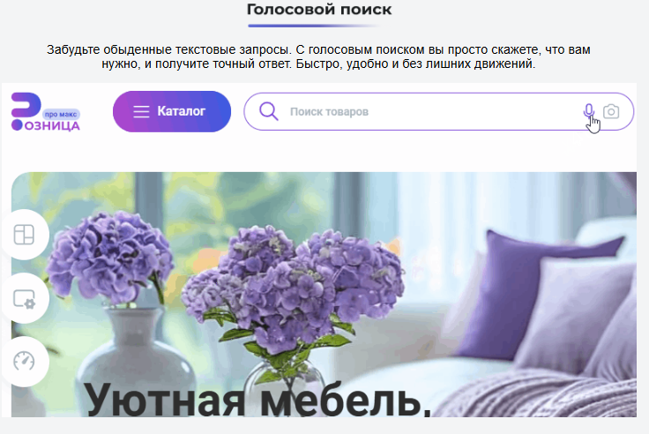The image size is (649, 434).
Task: Open image search via the camera icon
Action: point(611,111)
